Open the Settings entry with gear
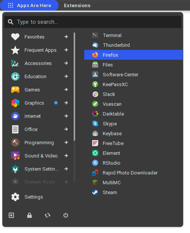Viewport: 190px width, 233px height. [x=39, y=197]
